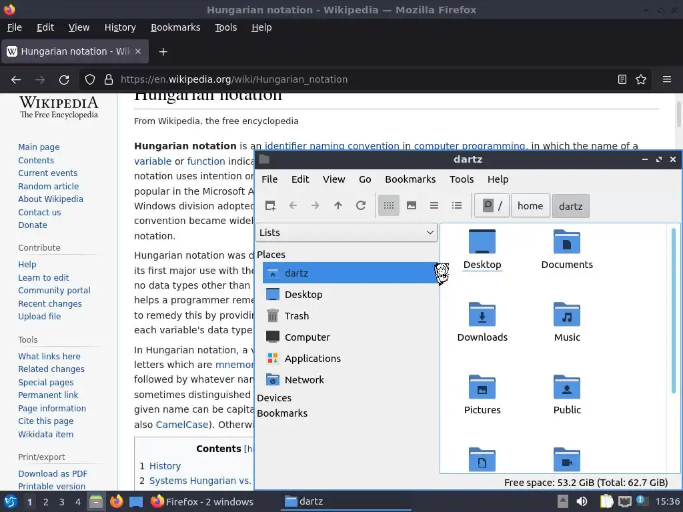This screenshot has height=512, width=683.
Task: Bookmark this page with star icon
Action: point(641,79)
